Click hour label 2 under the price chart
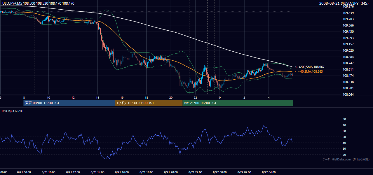The height and width of the screenshot is (175, 373). (x=245, y=97)
